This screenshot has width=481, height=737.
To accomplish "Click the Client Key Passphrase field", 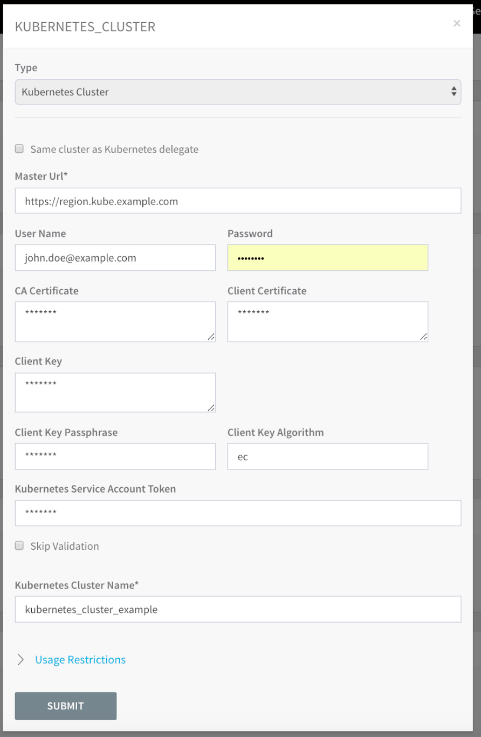I will 115,456.
